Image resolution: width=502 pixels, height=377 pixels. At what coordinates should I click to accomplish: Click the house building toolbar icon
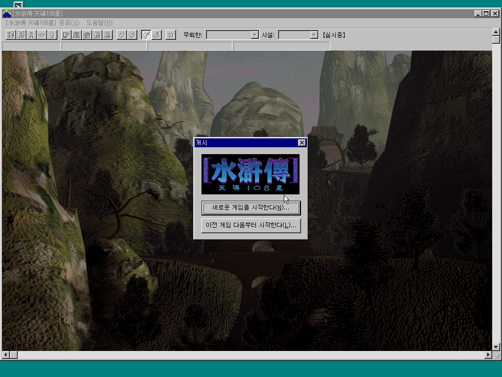87,35
